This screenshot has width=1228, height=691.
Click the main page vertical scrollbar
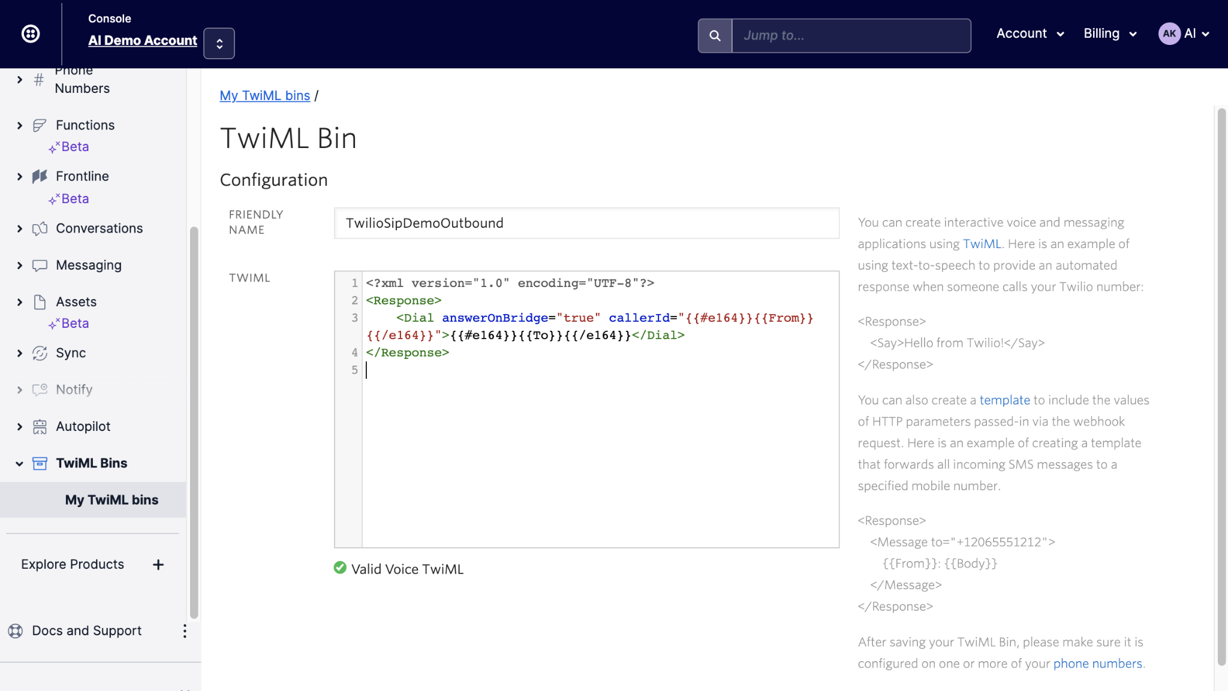point(1221,387)
